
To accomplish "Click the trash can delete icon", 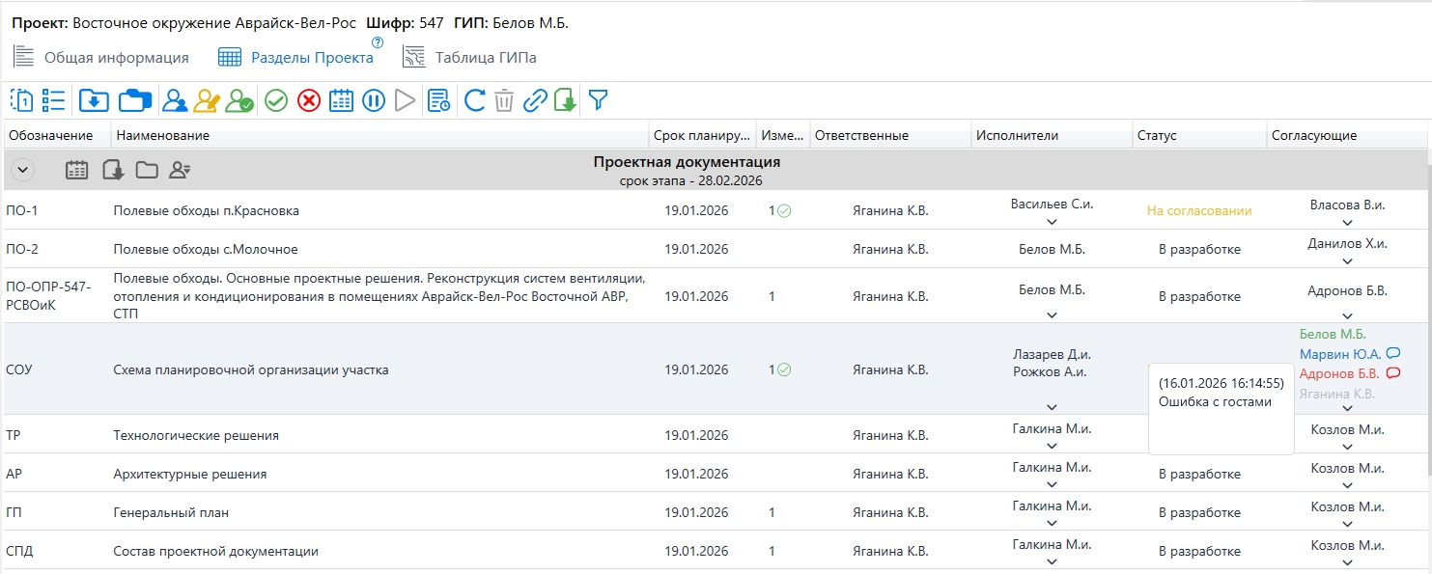I will 504,100.
